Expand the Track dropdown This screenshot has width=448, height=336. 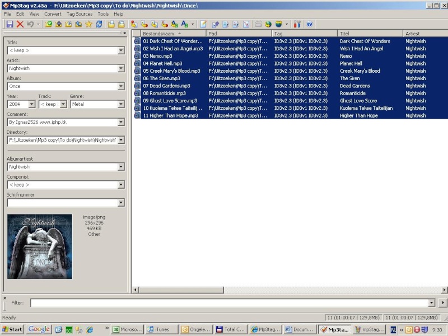pos(63,104)
